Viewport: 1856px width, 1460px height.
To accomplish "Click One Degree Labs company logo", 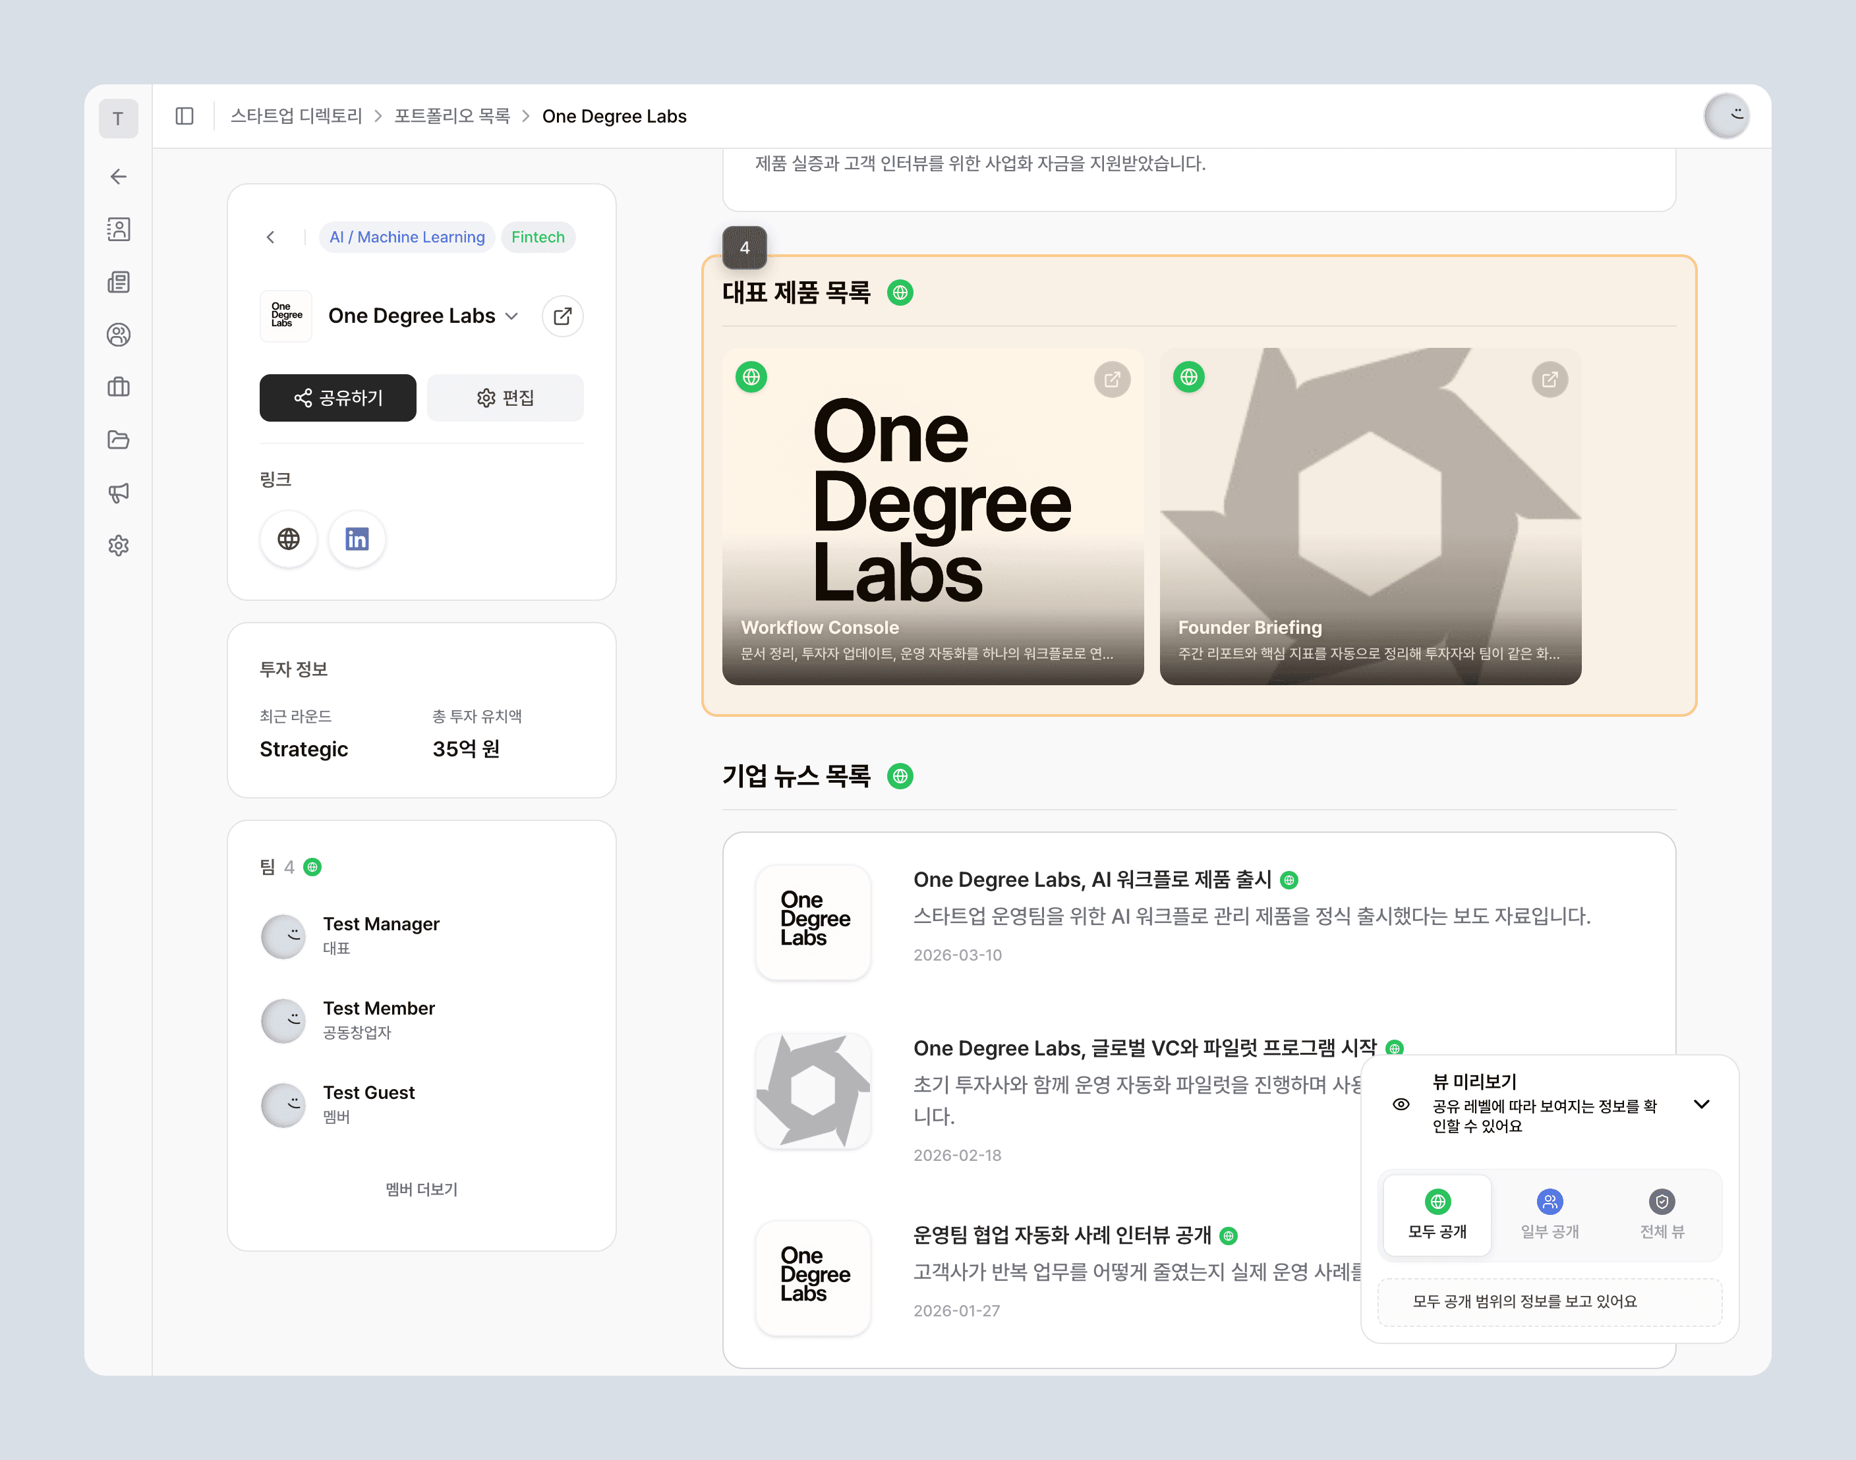I will 285,316.
